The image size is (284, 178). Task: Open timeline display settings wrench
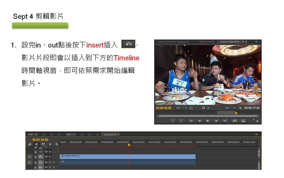[x=57, y=144]
